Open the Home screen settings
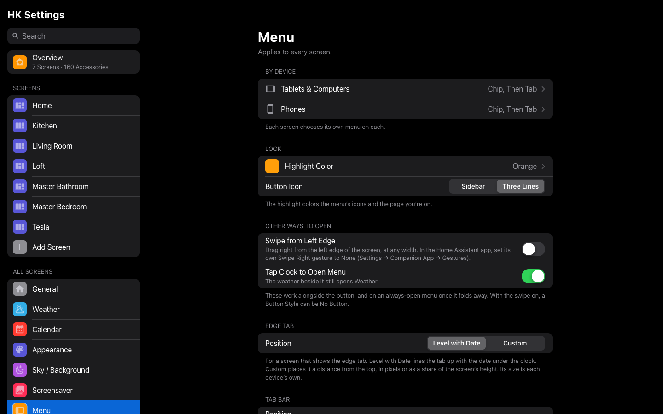 click(73, 105)
